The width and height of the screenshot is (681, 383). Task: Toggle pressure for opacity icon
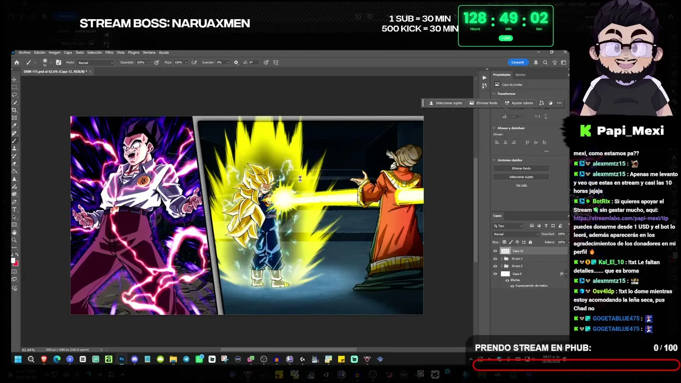(156, 62)
